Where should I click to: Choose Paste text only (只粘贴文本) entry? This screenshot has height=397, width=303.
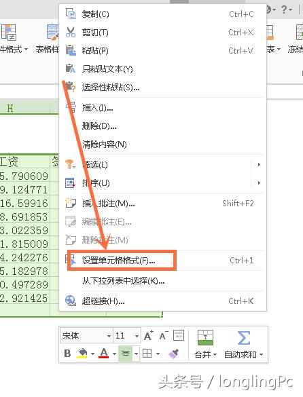point(162,69)
